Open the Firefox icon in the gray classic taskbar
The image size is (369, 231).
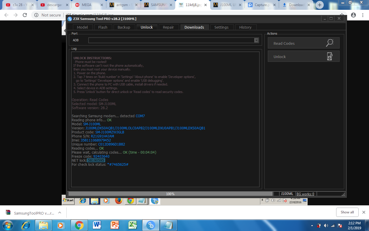pos(118,200)
